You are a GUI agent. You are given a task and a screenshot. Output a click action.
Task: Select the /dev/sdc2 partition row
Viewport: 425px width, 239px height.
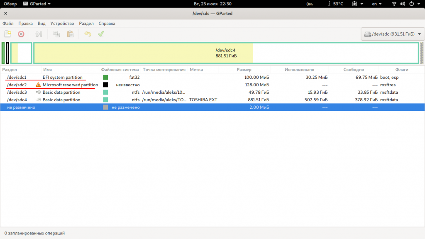212,85
